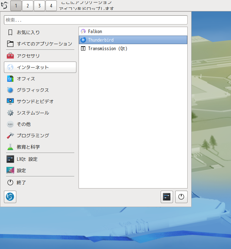Open the サウンドとビデオ category
The height and width of the screenshot is (249, 231).
(40, 101)
